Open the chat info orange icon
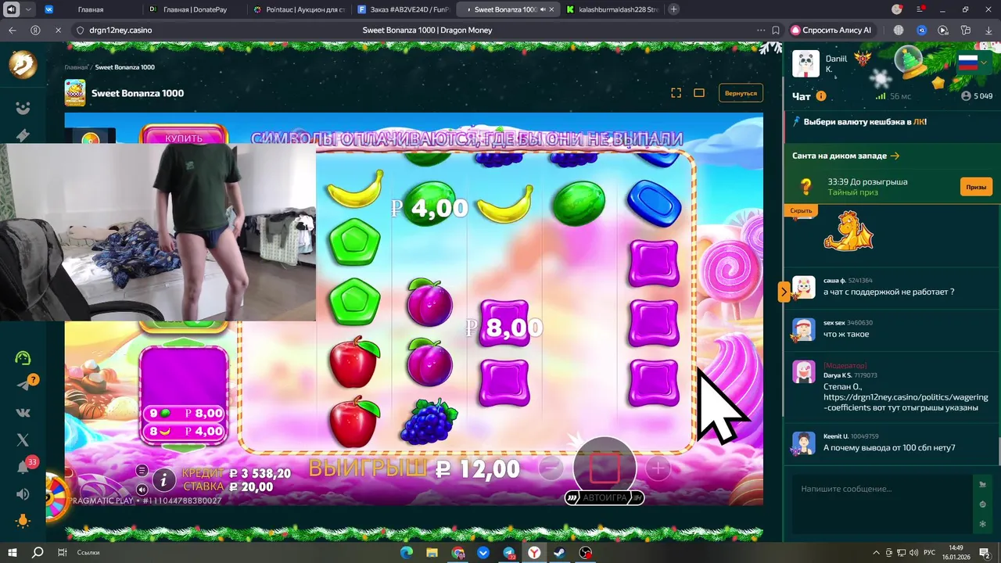 [x=821, y=96]
